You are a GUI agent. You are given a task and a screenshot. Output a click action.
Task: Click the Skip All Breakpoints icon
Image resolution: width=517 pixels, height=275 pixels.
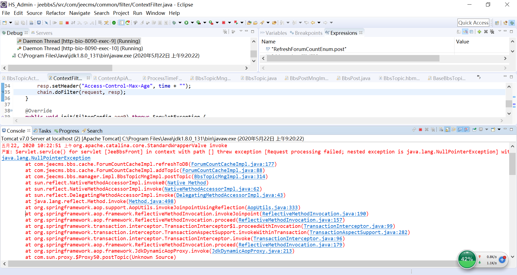coord(46,23)
